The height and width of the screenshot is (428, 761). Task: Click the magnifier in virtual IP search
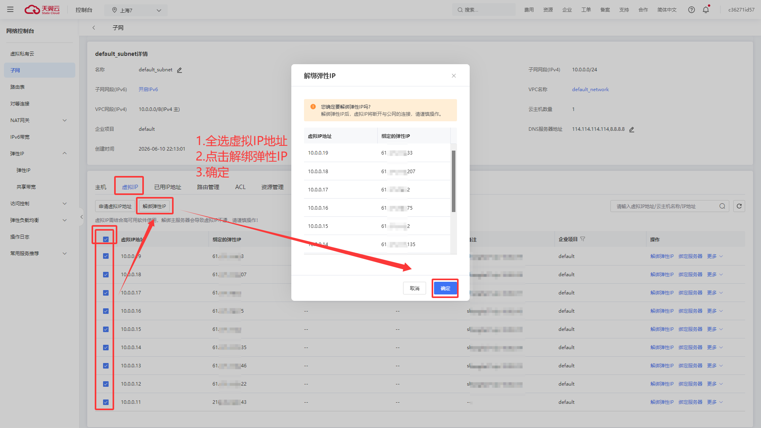point(722,206)
